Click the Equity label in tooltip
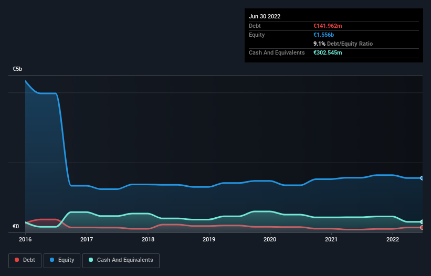Screen dimensions: 431x276 (x=257, y=35)
